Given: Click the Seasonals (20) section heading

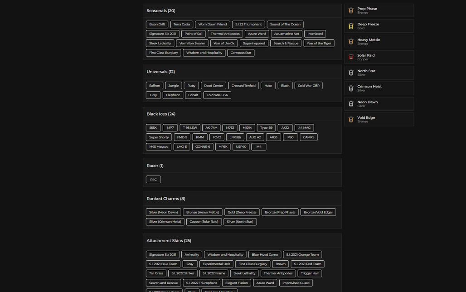Looking at the screenshot, I should pos(161,11).
